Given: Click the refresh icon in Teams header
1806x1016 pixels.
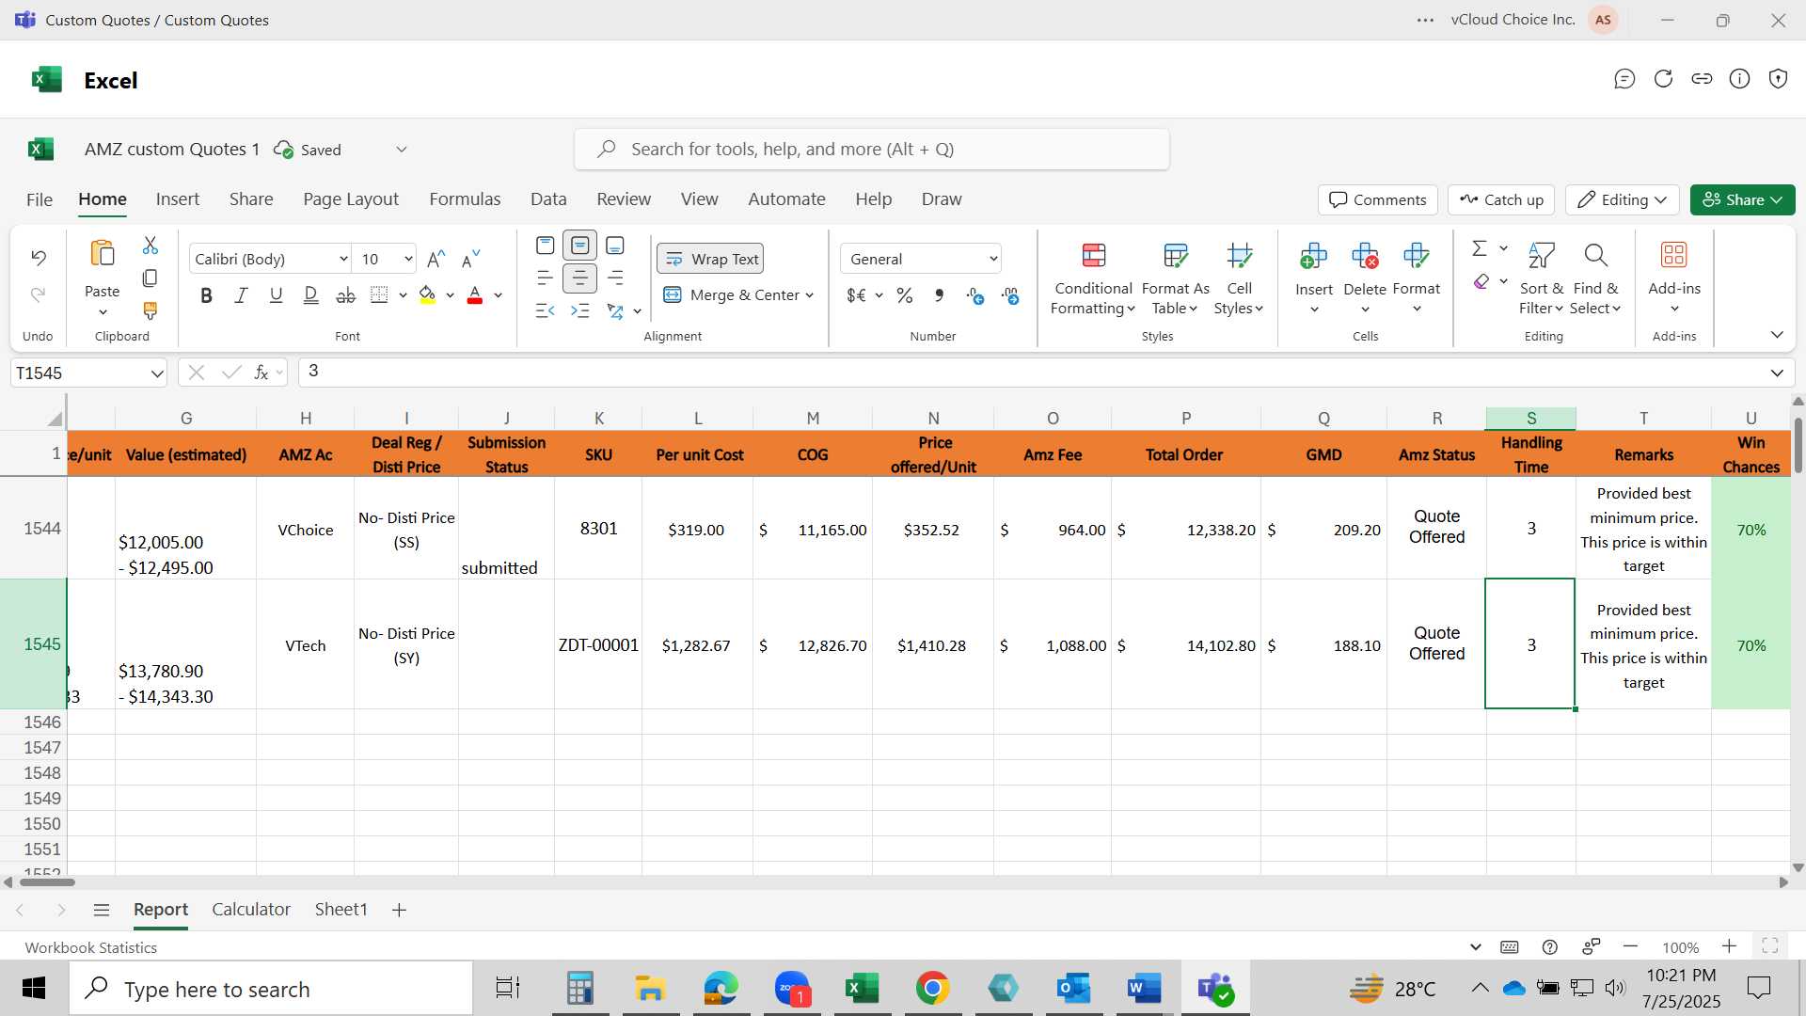Looking at the screenshot, I should pyautogui.click(x=1663, y=79).
